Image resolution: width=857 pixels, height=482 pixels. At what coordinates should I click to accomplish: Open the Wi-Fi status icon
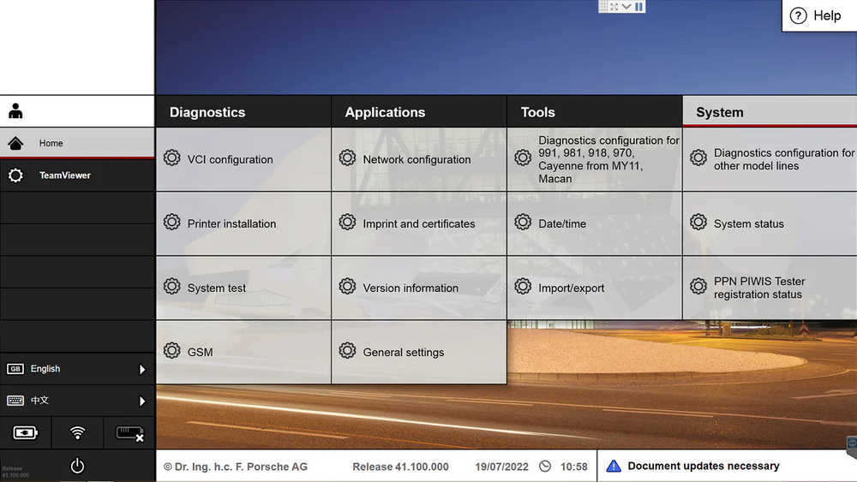point(78,433)
